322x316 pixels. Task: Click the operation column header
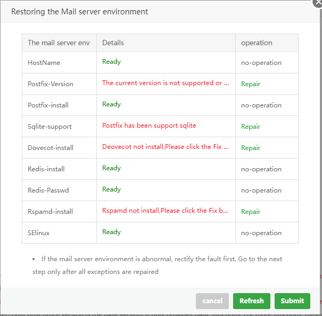pyautogui.click(x=257, y=43)
